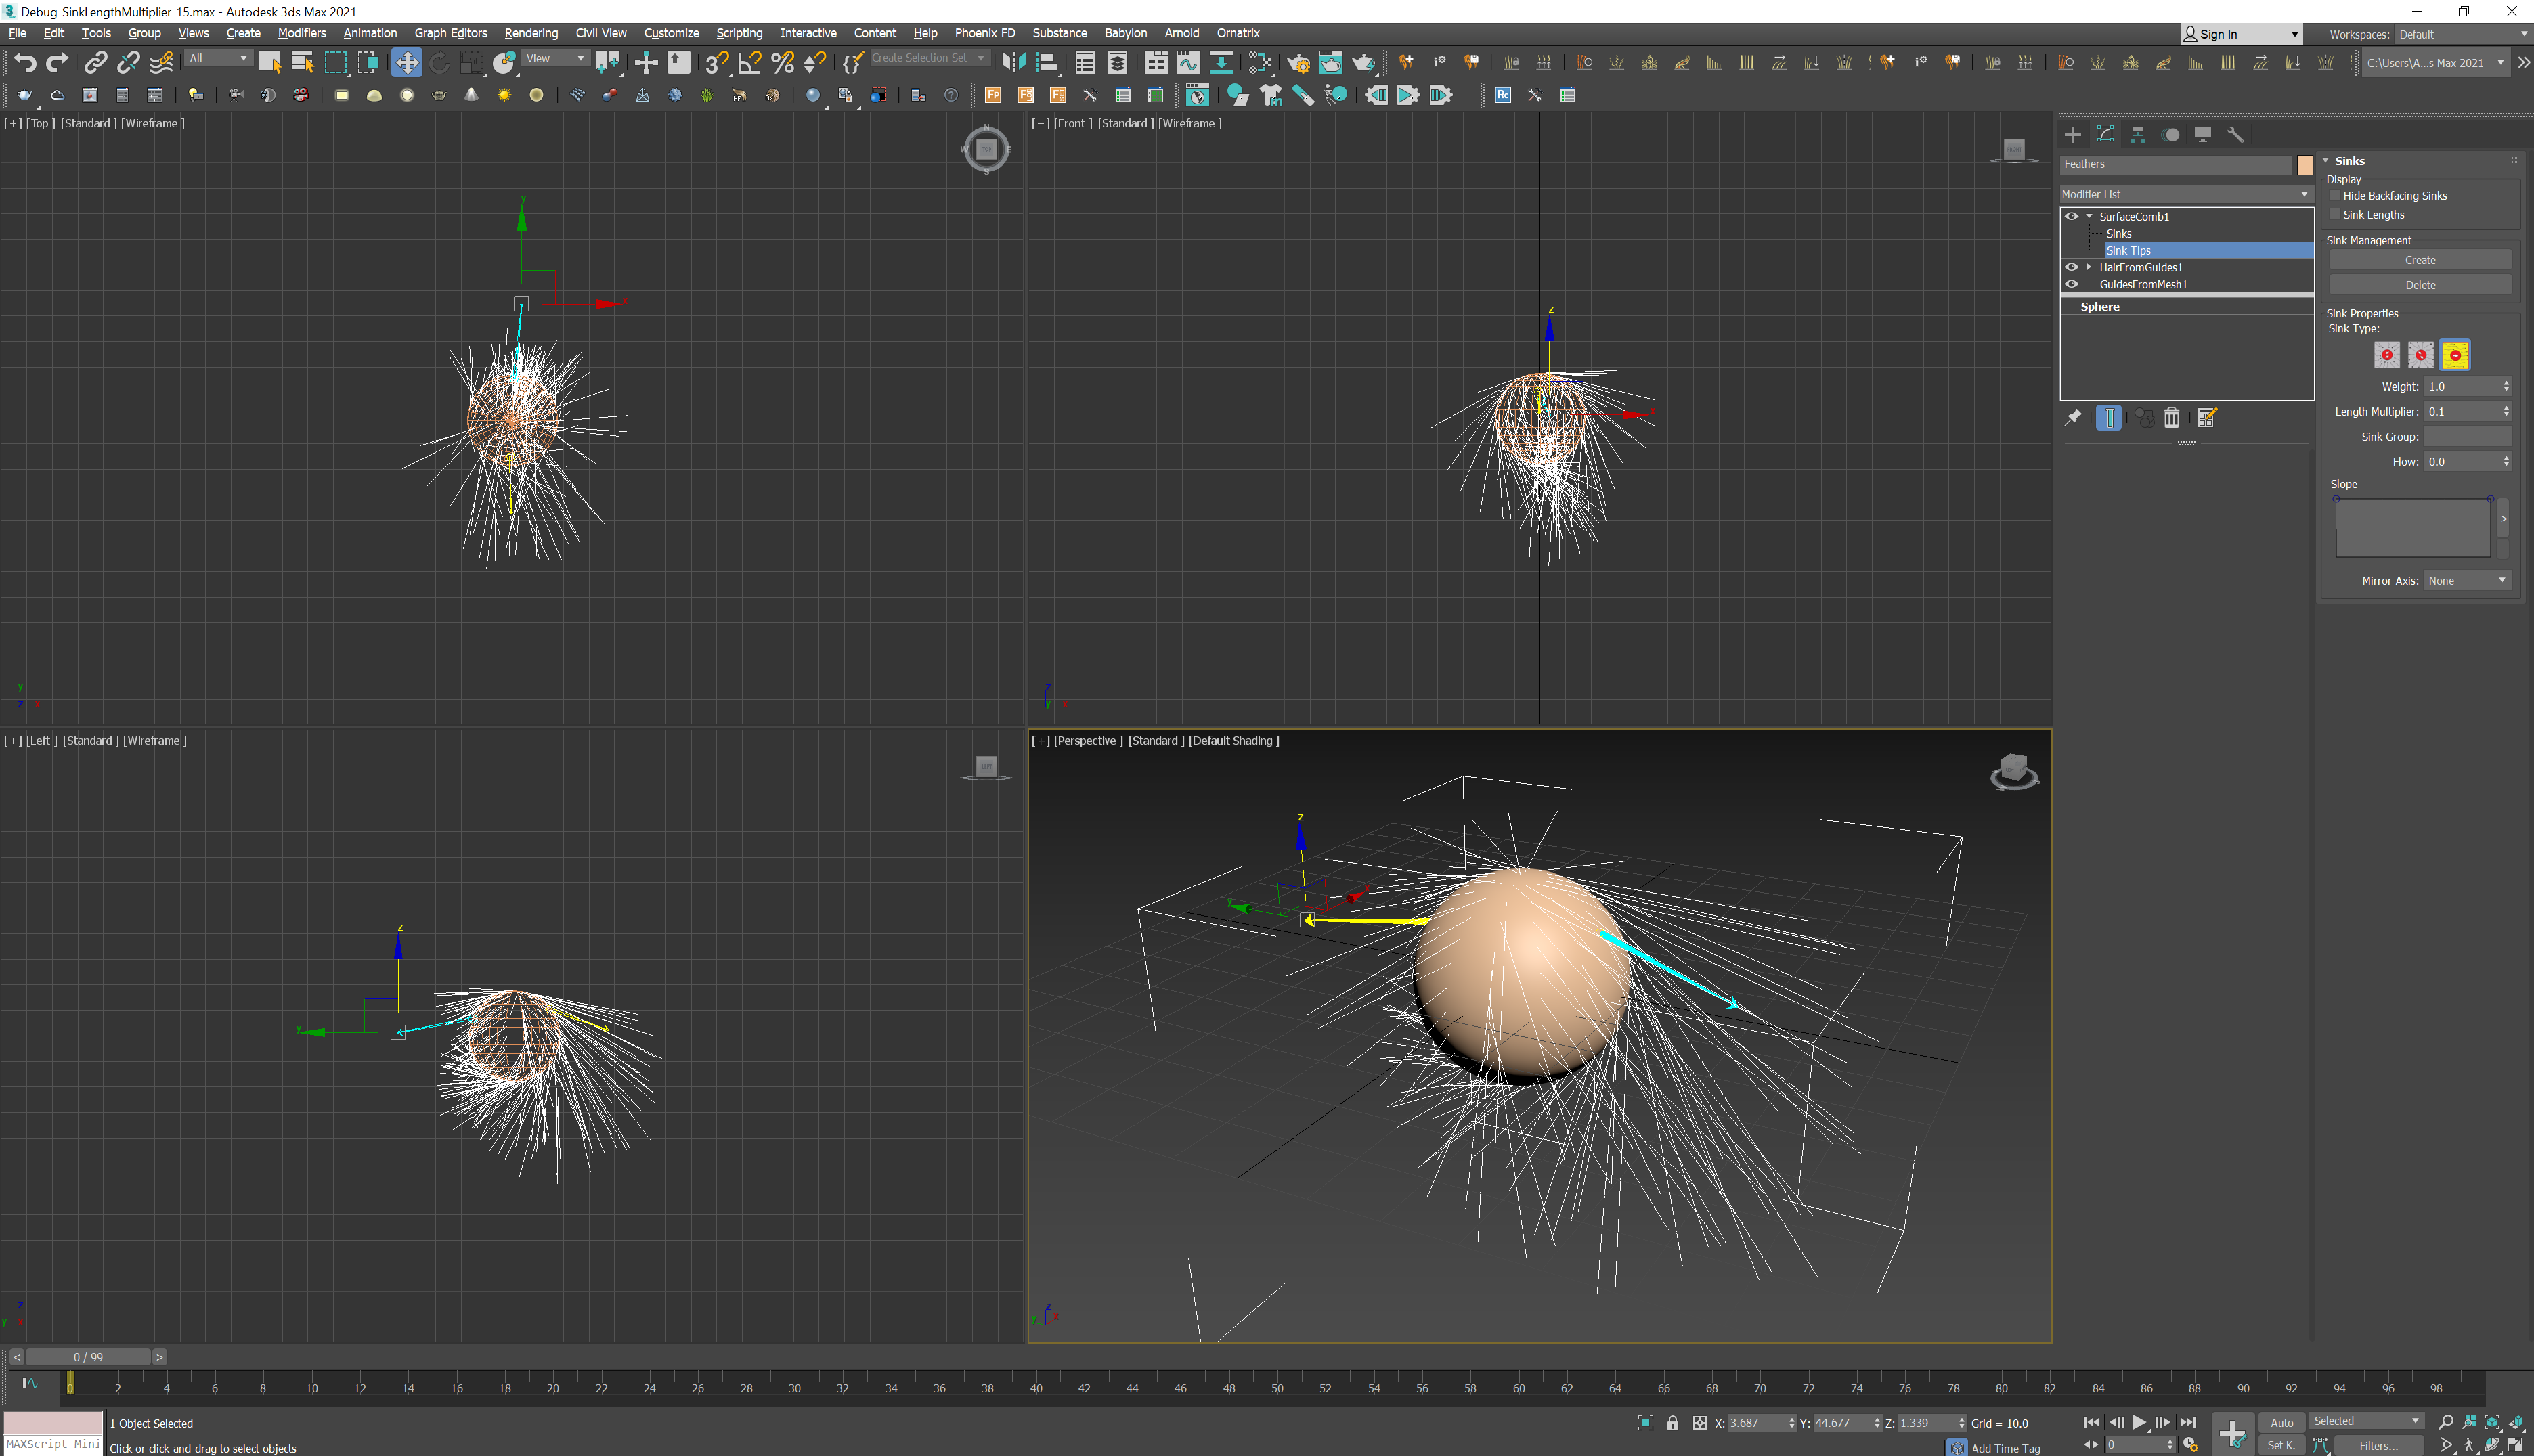Enable Hide Backfacing Sinks checkbox

tap(2336, 196)
